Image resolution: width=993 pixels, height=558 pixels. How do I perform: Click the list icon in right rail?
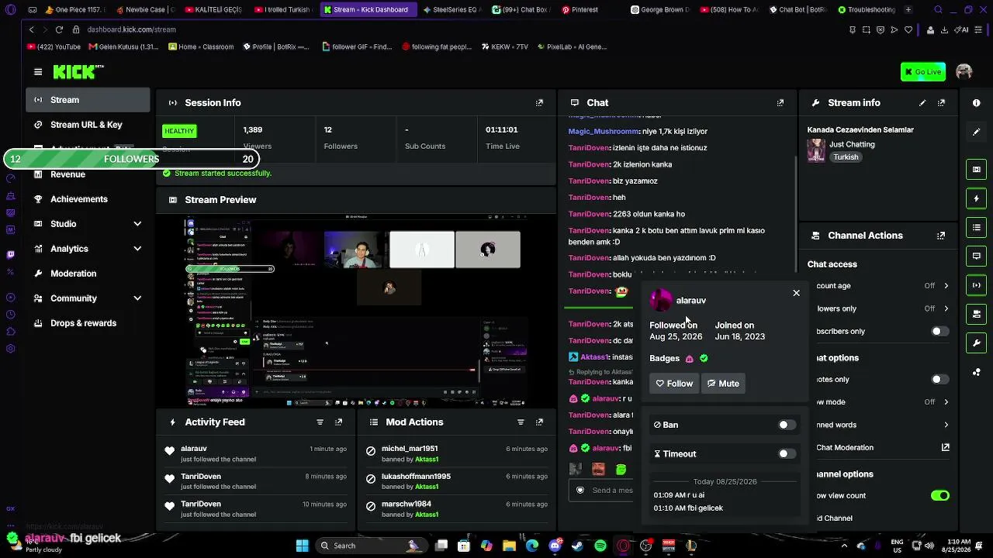977,227
